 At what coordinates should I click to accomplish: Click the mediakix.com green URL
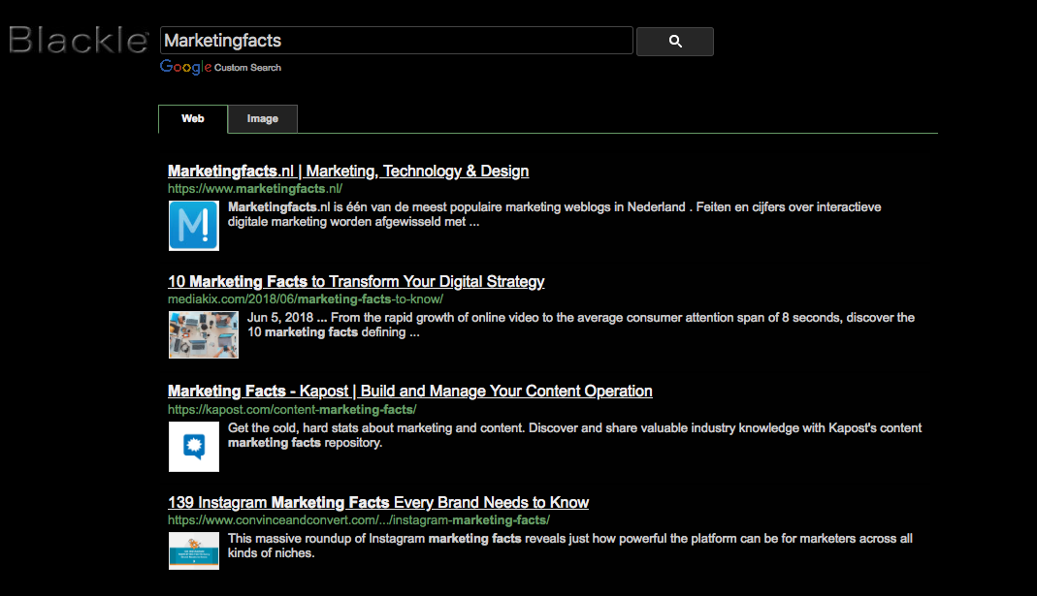(305, 299)
